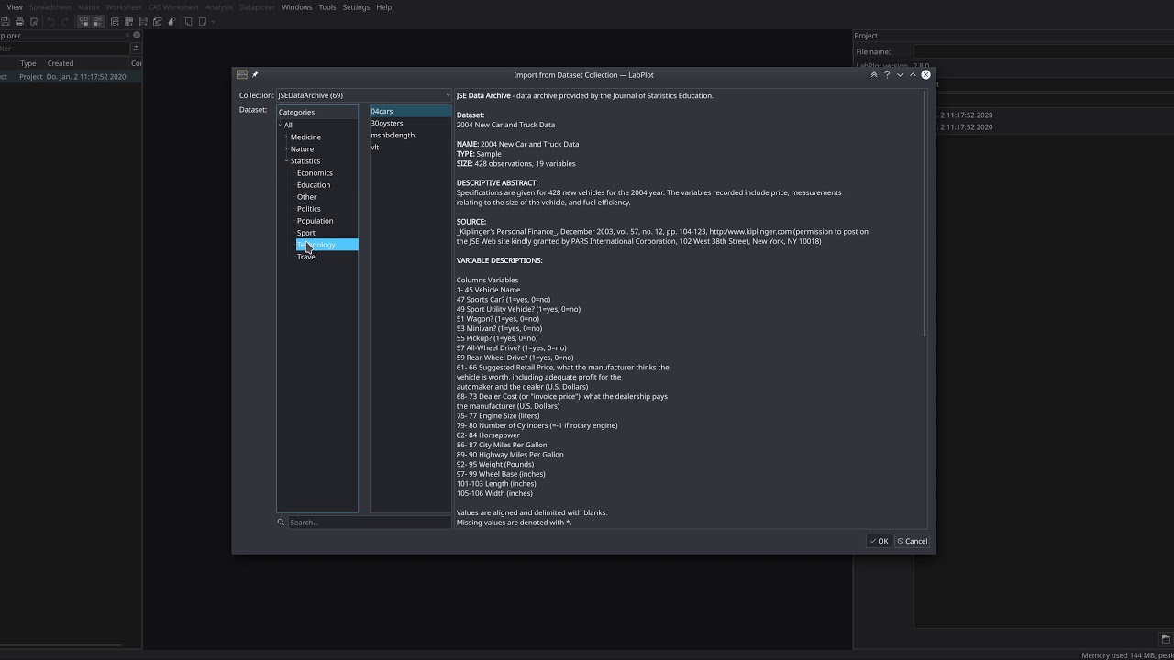
Task: Select the Other category
Action: (306, 196)
